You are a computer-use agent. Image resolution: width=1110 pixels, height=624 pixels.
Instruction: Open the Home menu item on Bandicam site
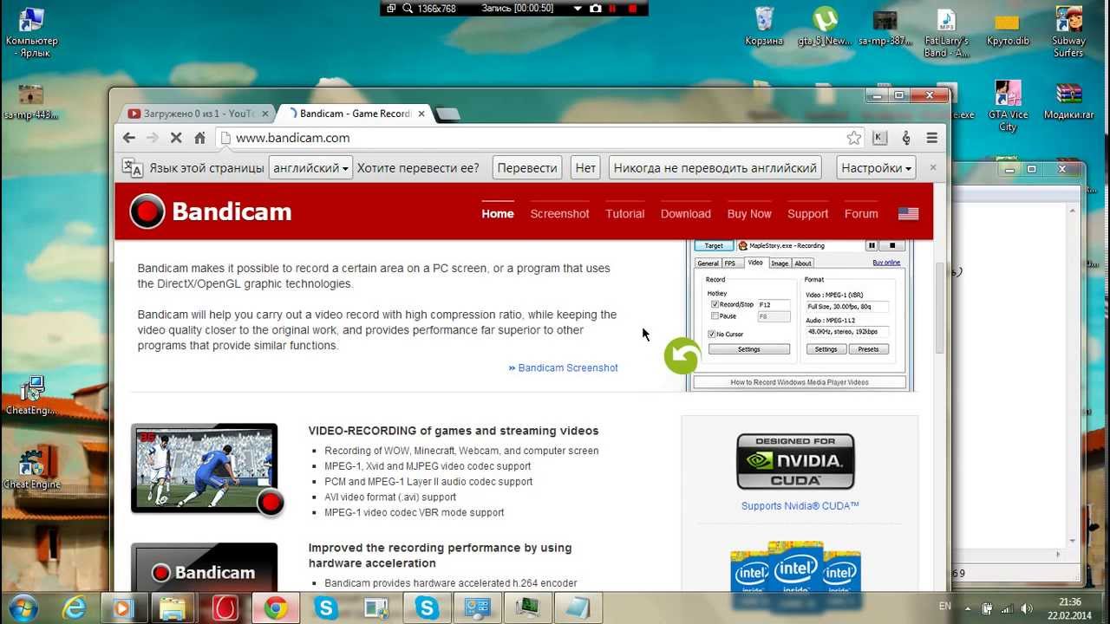(x=498, y=213)
